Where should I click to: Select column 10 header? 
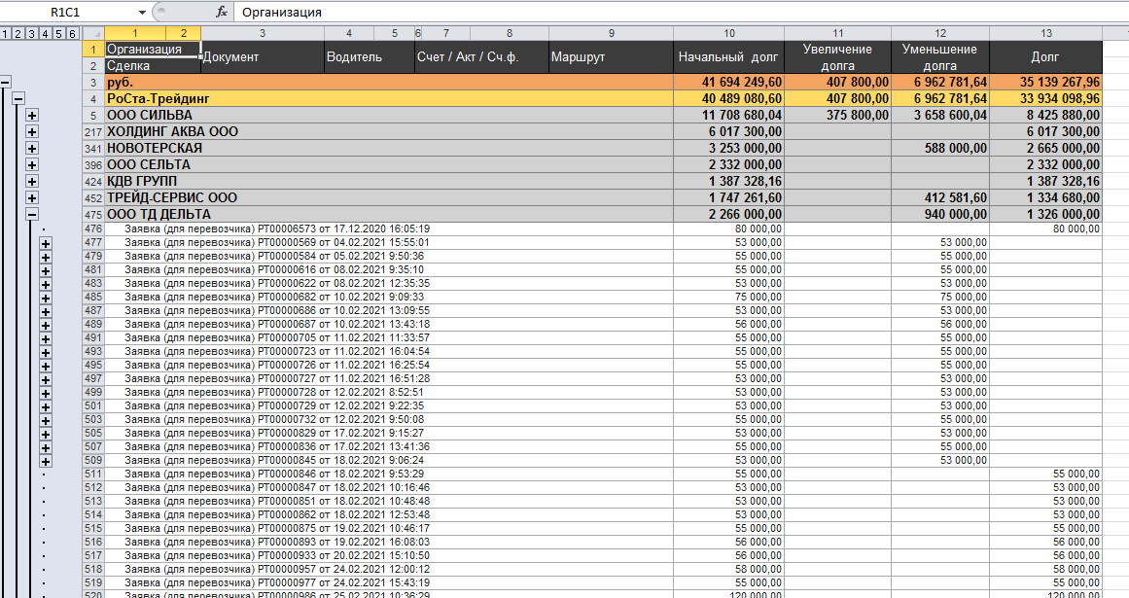728,34
